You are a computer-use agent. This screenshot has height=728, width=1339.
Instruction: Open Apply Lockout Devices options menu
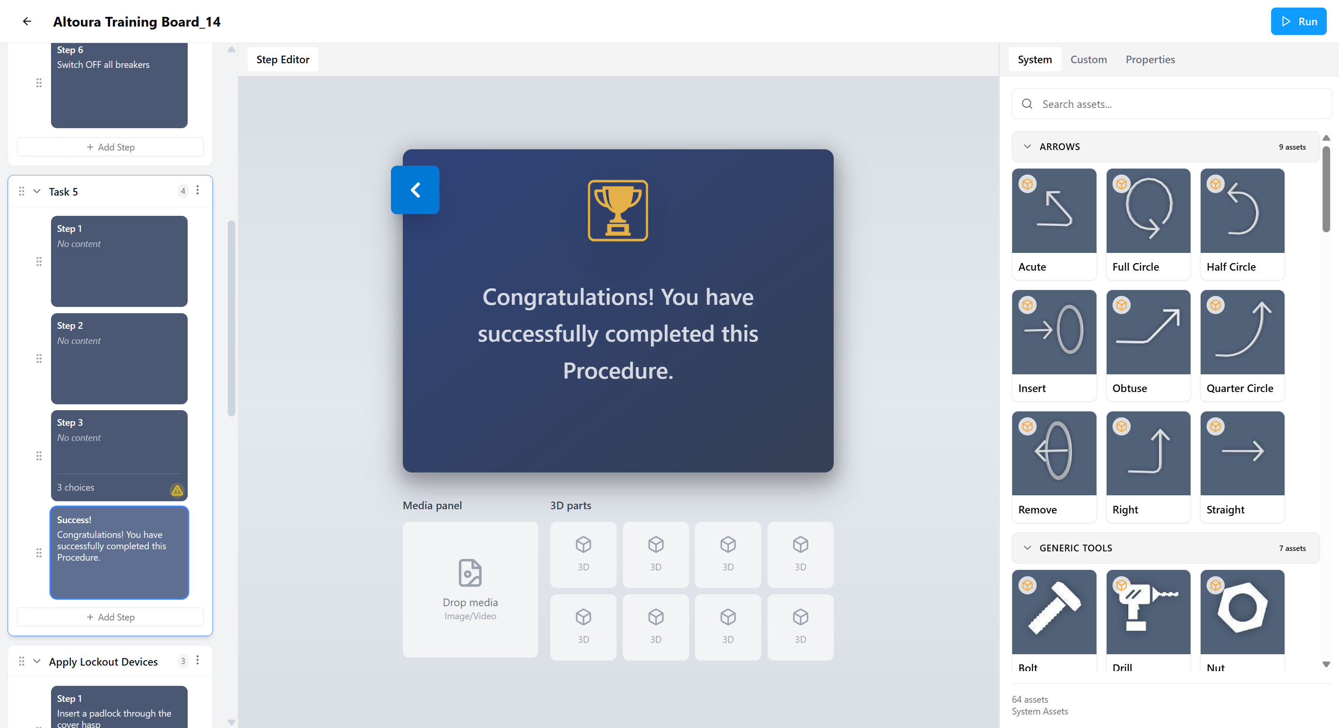coord(197,661)
